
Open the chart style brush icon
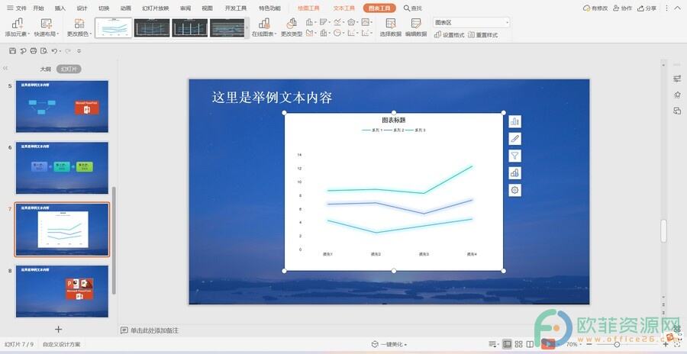coord(514,139)
